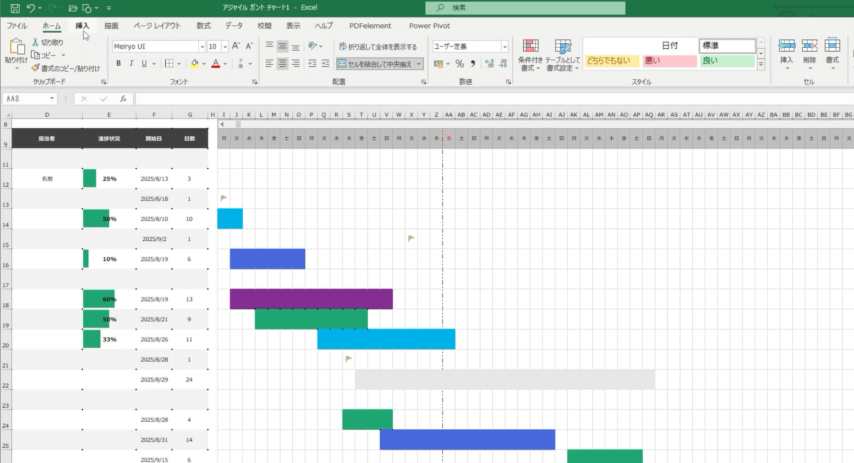Apply the 悪い (Bad) cell style

(x=669, y=61)
